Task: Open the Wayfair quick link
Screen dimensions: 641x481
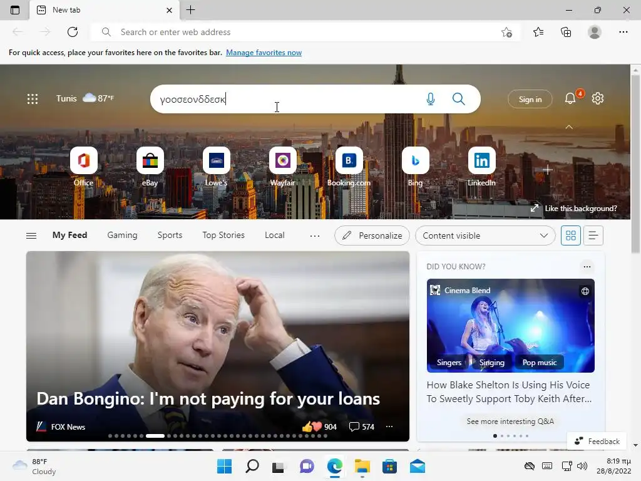Action: 282,167
